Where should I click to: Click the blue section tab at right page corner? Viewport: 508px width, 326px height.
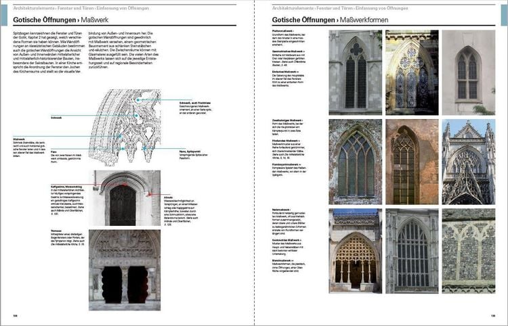point(505,15)
